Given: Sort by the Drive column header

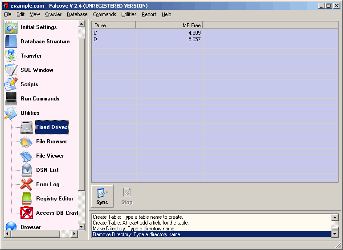Looking at the screenshot, I should point(114,25).
